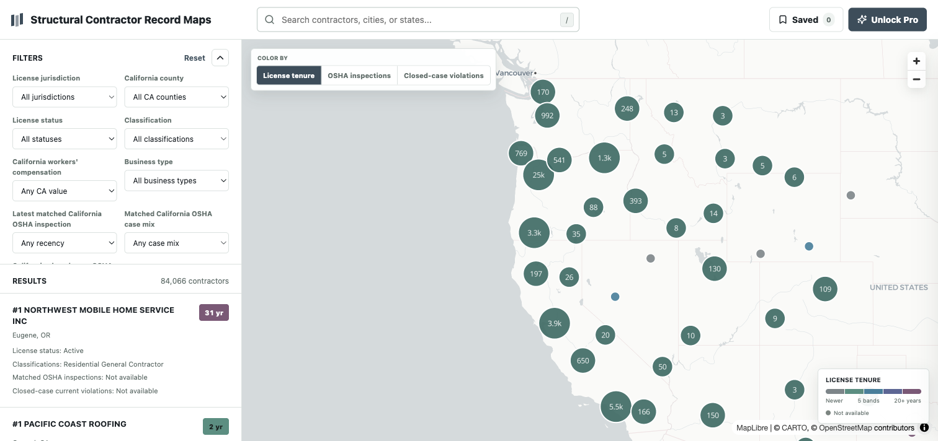
Task: Click the app logo icon in header
Action: 17,20
